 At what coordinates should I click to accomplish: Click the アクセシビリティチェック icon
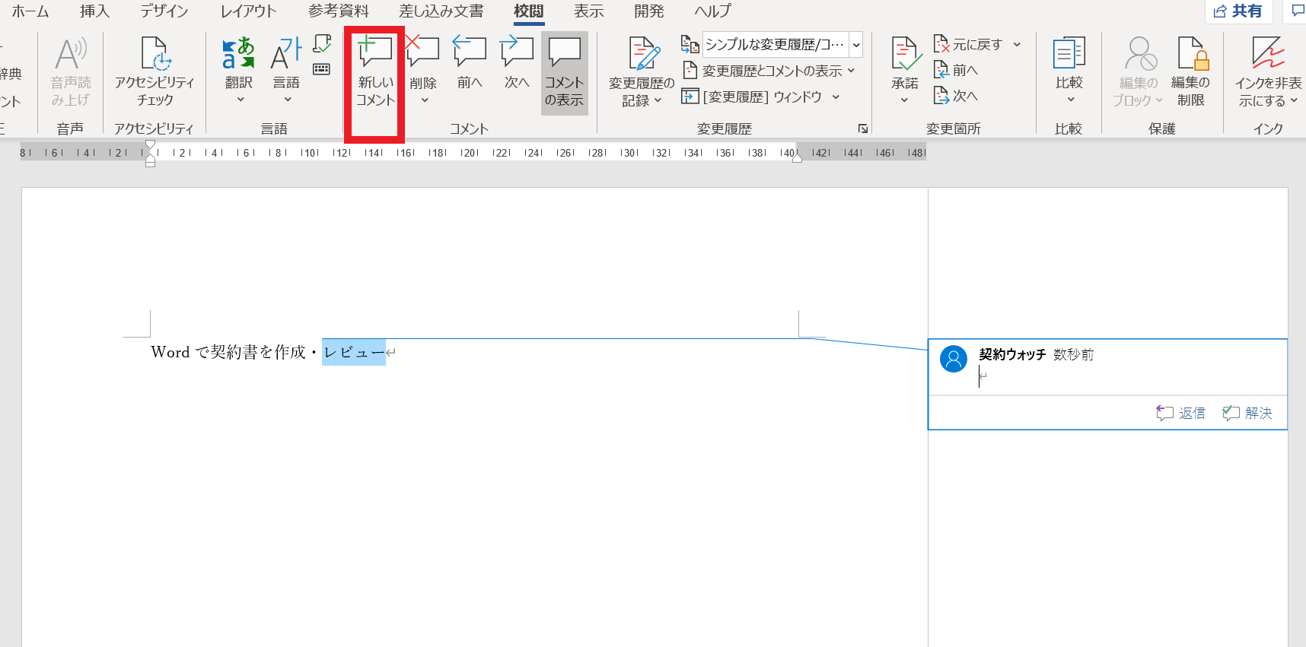click(x=154, y=72)
